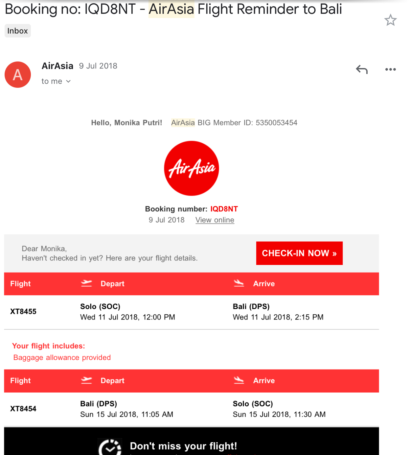Viewport: 409px width, 455px height.
Task: Click the email subject line heading
Action: [173, 9]
